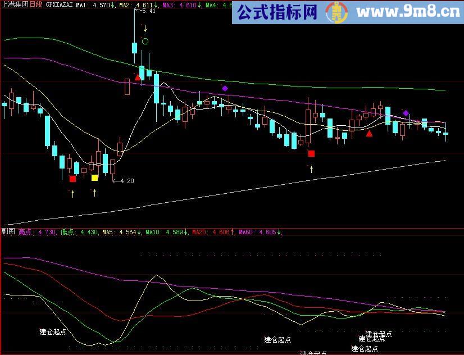Select the 副图 sub-chart label
The height and width of the screenshot is (355, 464).
click(8, 231)
